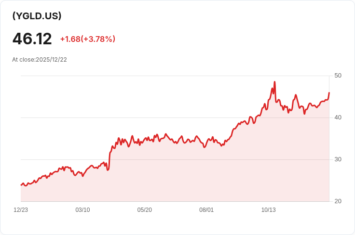This screenshot has width=355, height=235.
Task: Click the 20 y-axis price label
Action: point(338,201)
